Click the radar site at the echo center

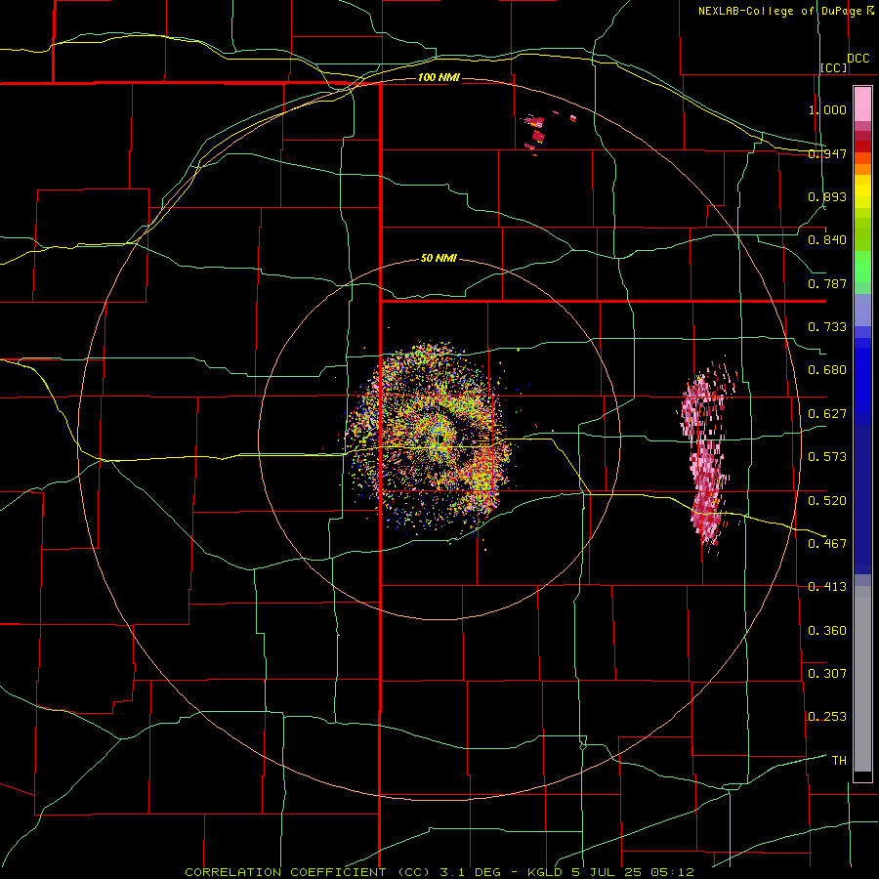tap(440, 437)
